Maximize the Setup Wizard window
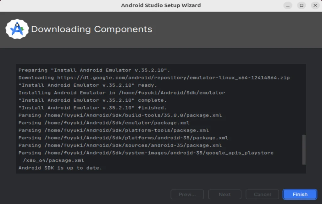Viewport: 322px width, 204px height. (x=302, y=5)
